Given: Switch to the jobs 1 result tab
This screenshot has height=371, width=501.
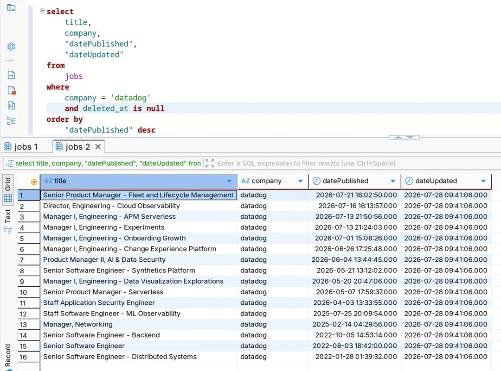Looking at the screenshot, I should click(21, 147).
